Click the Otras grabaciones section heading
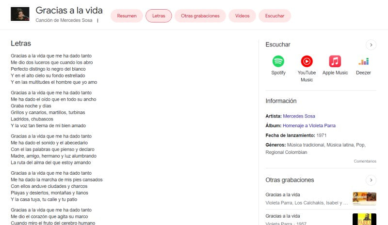 (290, 180)
